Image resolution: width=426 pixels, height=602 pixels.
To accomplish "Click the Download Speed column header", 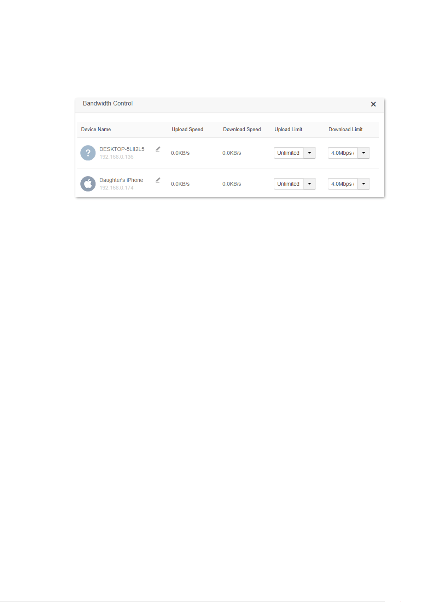I will pos(242,129).
